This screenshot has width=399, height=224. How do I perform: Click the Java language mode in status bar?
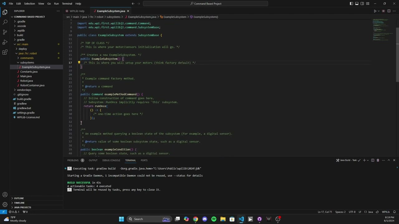point(370,212)
